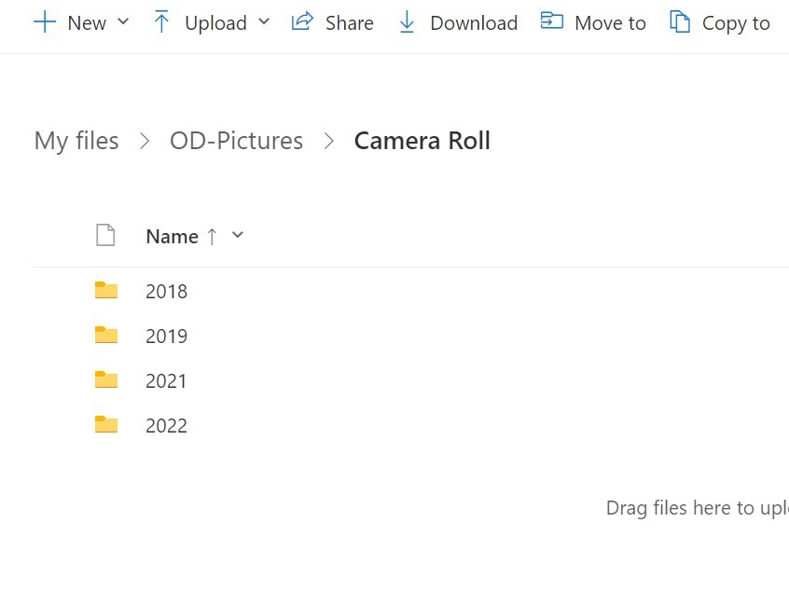The width and height of the screenshot is (789, 591).
Task: Expand the Upload dropdown chevron
Action: coord(263,21)
